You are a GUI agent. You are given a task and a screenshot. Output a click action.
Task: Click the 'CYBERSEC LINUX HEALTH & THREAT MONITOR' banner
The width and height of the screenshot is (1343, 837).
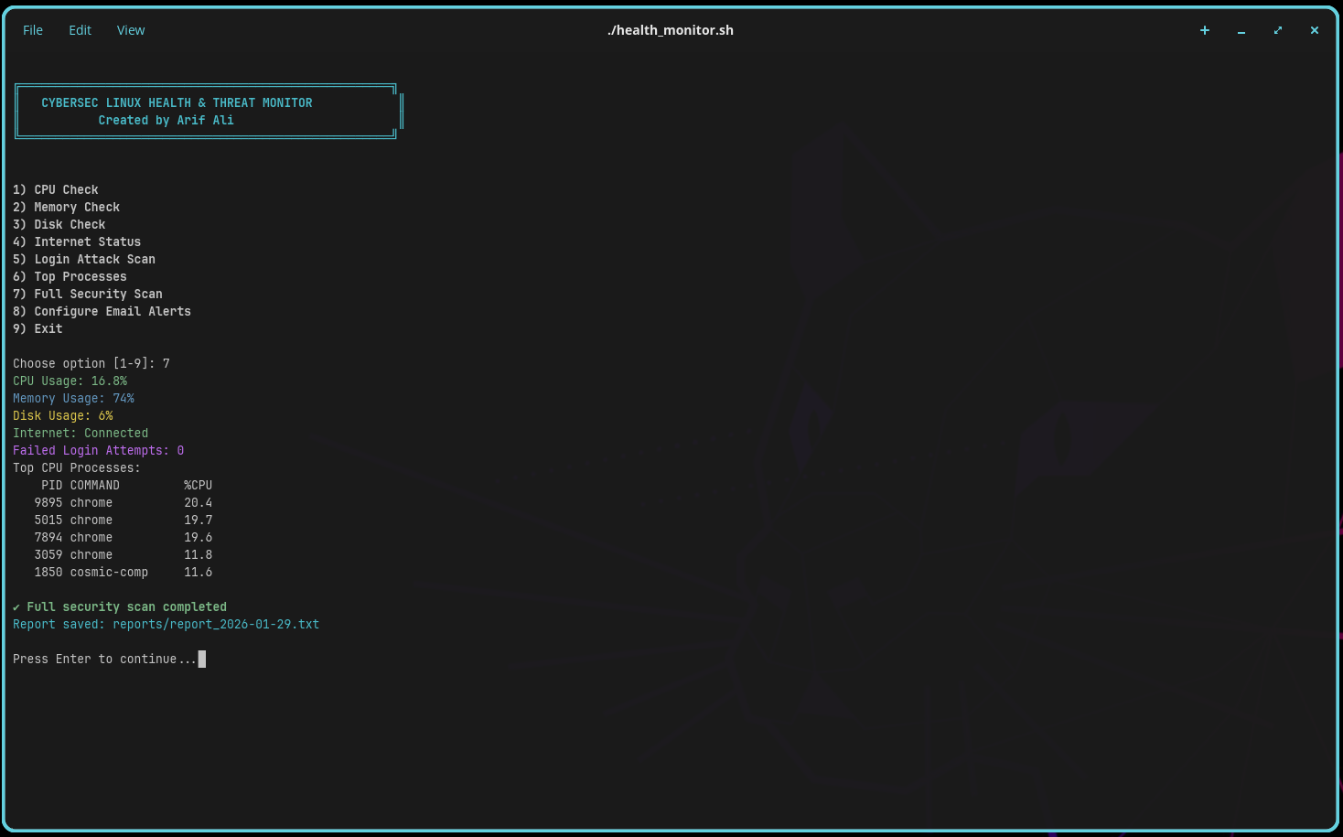click(x=177, y=103)
